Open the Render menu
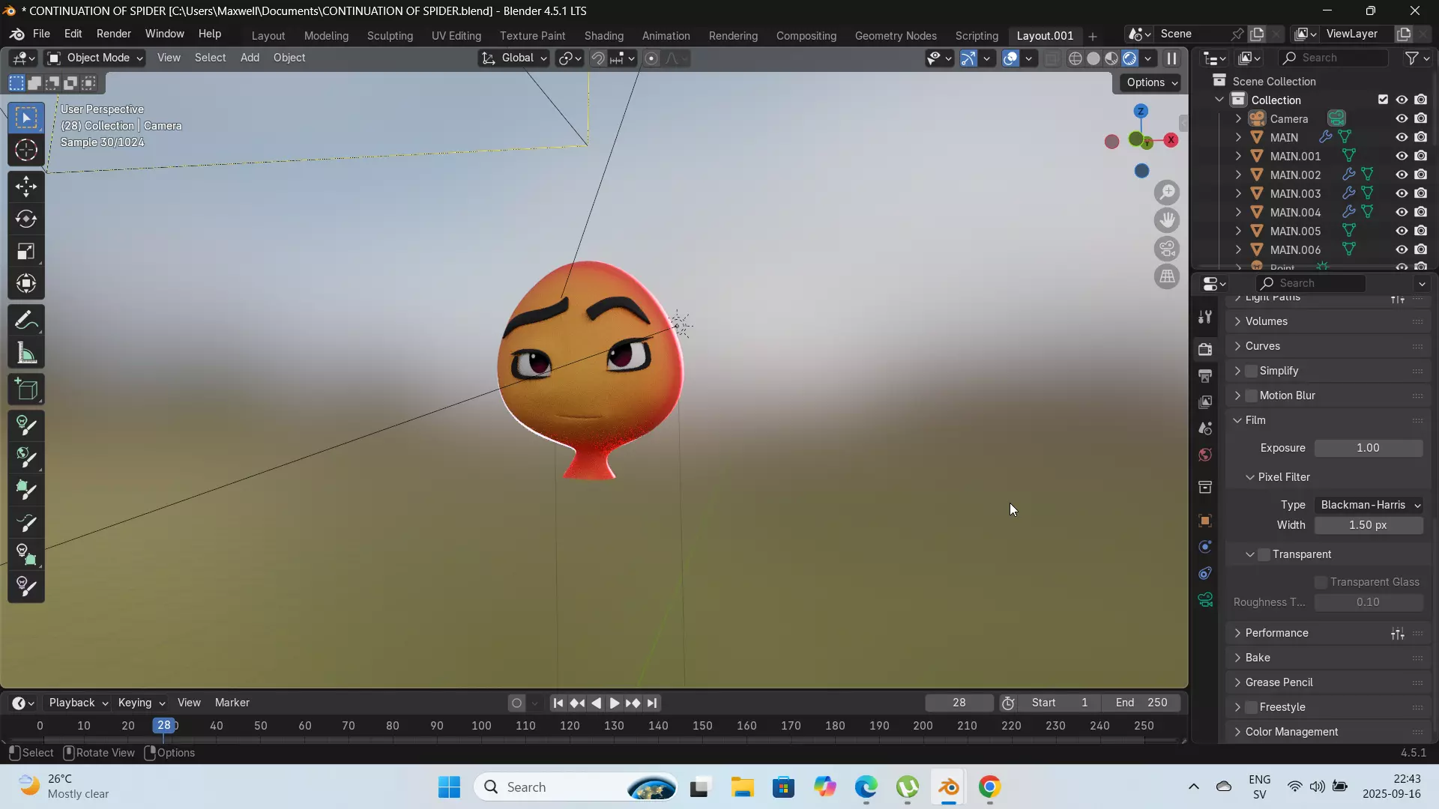1439x809 pixels. click(114, 34)
